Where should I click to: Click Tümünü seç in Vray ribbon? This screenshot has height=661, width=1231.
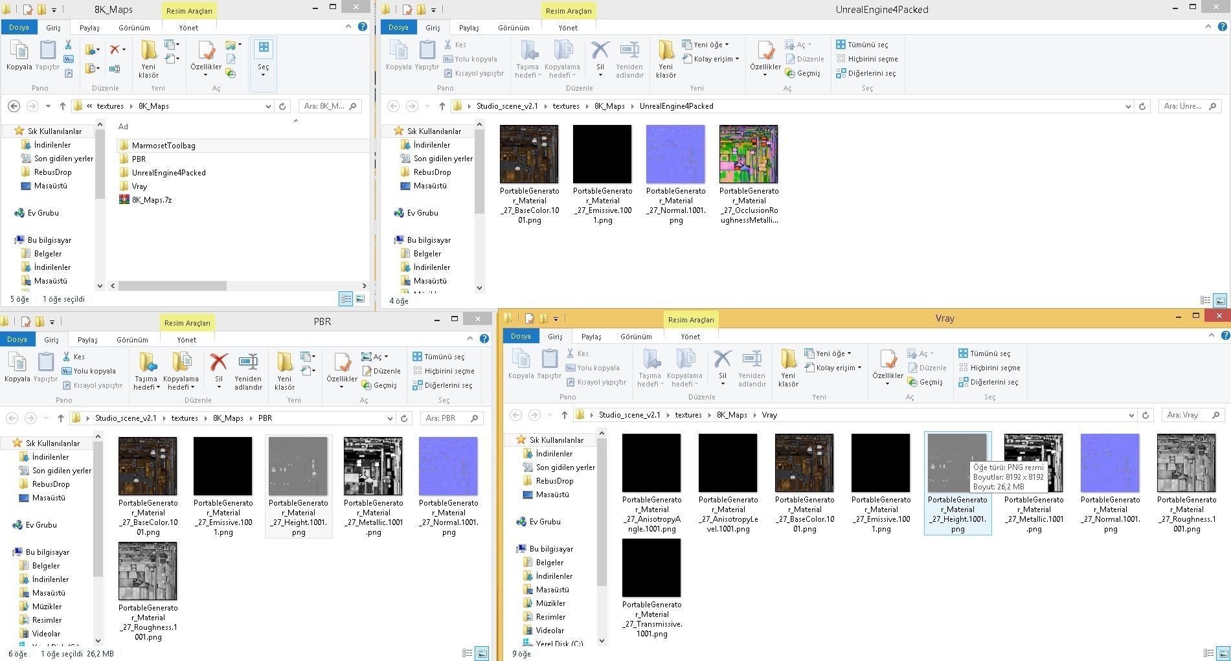(x=984, y=353)
